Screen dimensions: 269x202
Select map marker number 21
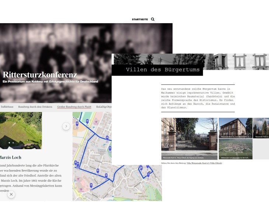click(x=87, y=122)
